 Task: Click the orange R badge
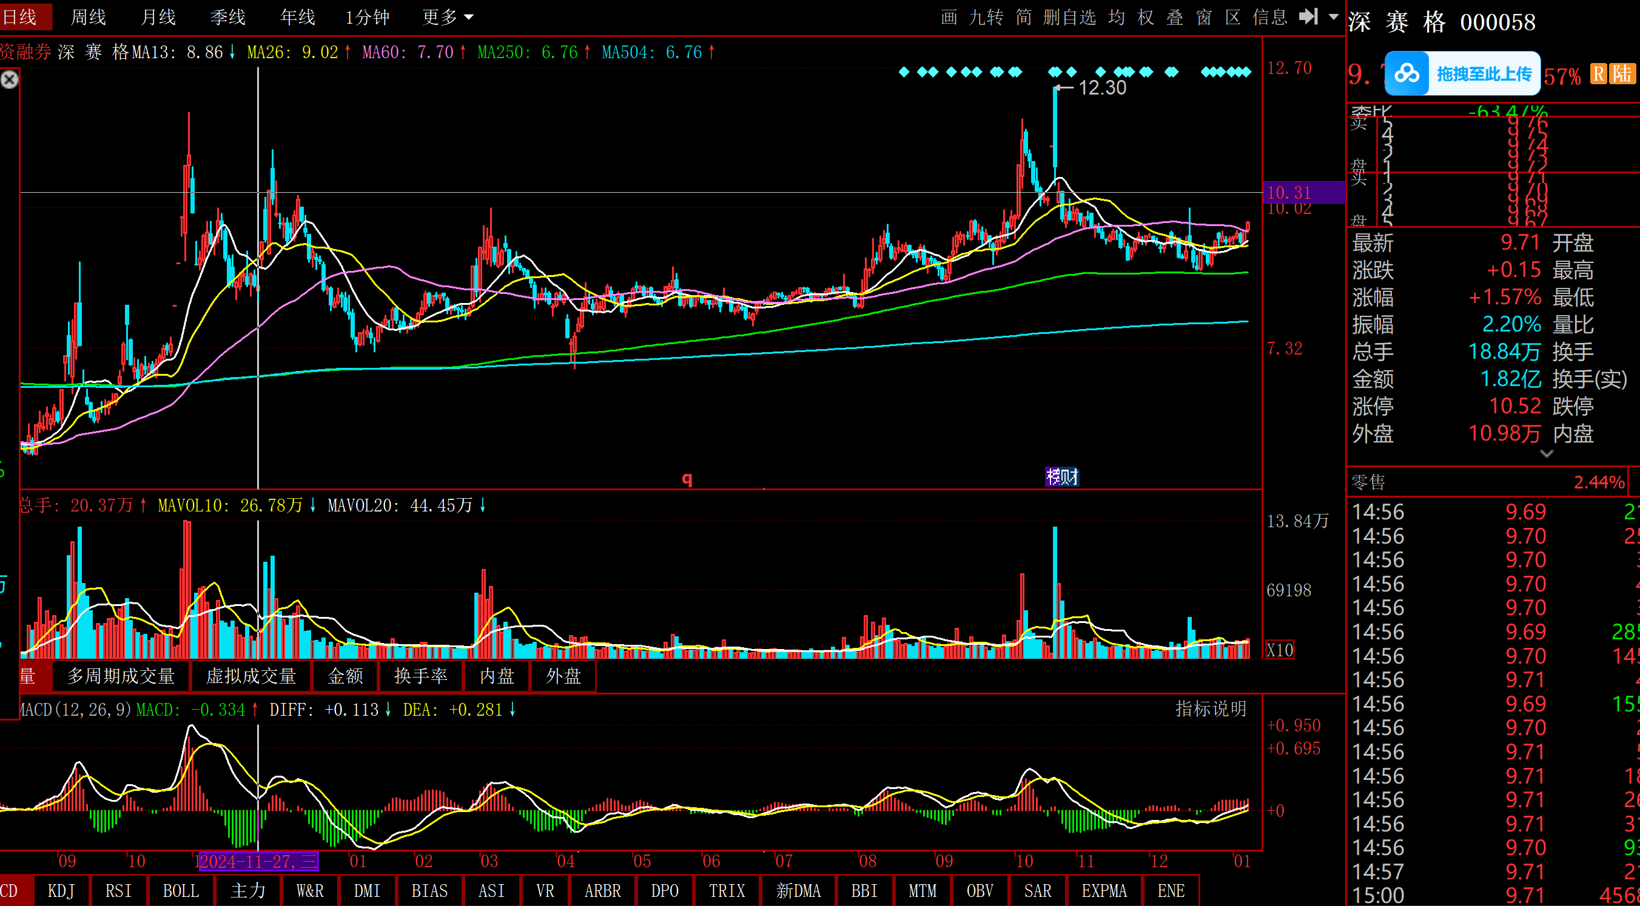[1599, 74]
